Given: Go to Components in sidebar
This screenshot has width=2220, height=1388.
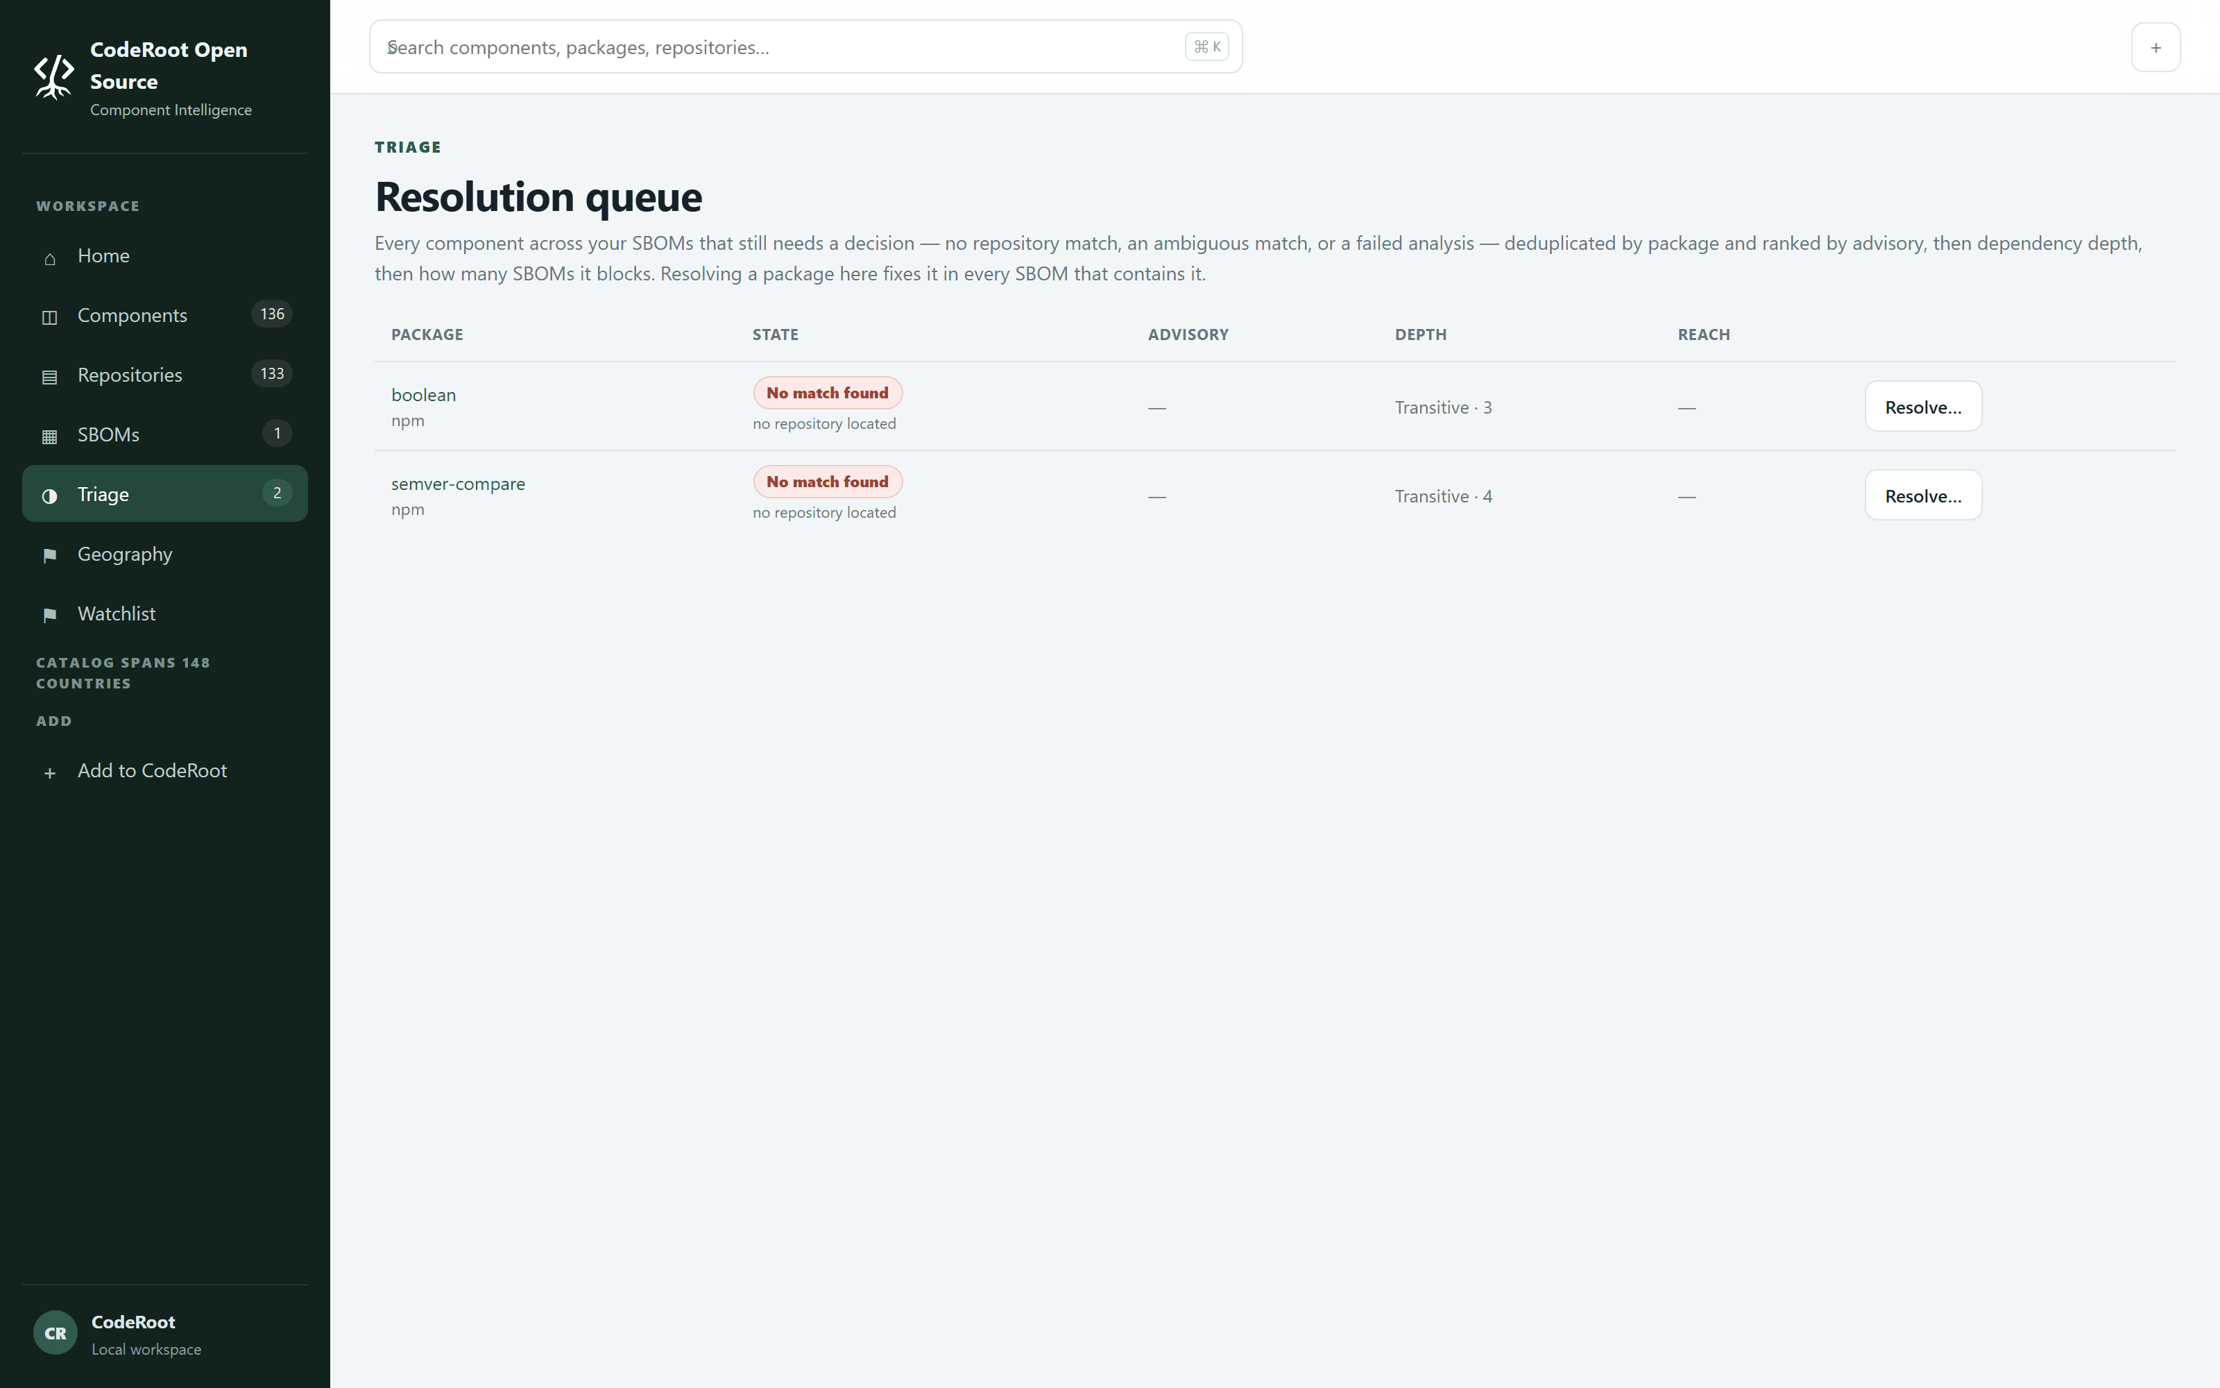Looking at the screenshot, I should [x=165, y=316].
